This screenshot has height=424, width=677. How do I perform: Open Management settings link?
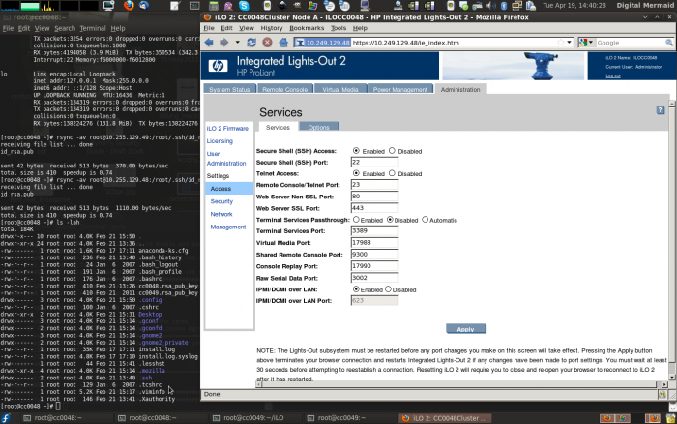pos(228,227)
